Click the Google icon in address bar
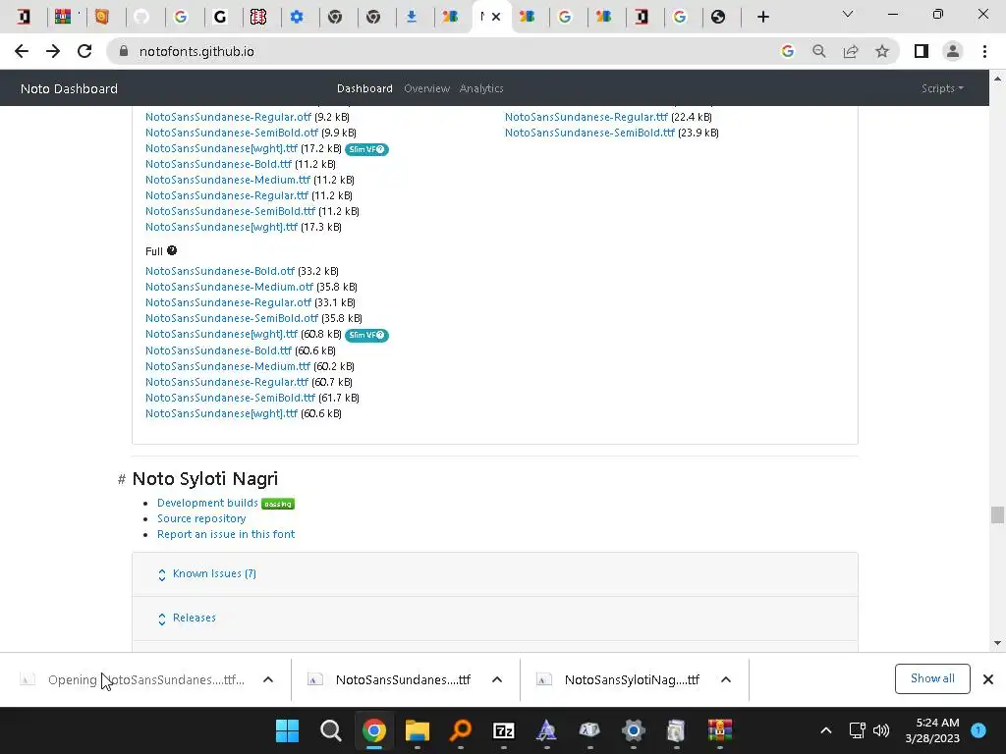The width and height of the screenshot is (1006, 754). 787,51
